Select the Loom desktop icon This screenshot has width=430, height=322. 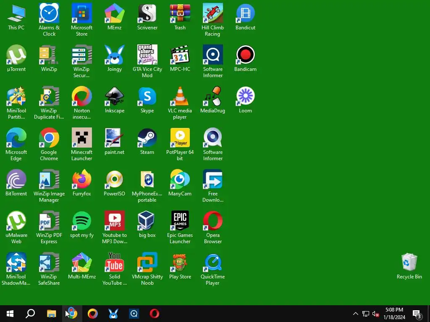click(x=245, y=100)
